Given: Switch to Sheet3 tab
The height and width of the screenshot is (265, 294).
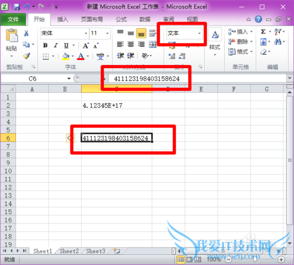Looking at the screenshot, I should [96, 251].
